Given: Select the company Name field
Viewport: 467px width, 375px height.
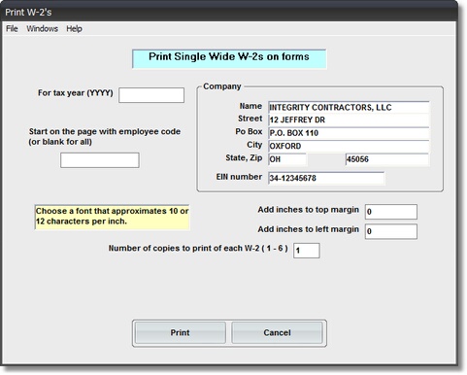Looking at the screenshot, I should 349,107.
